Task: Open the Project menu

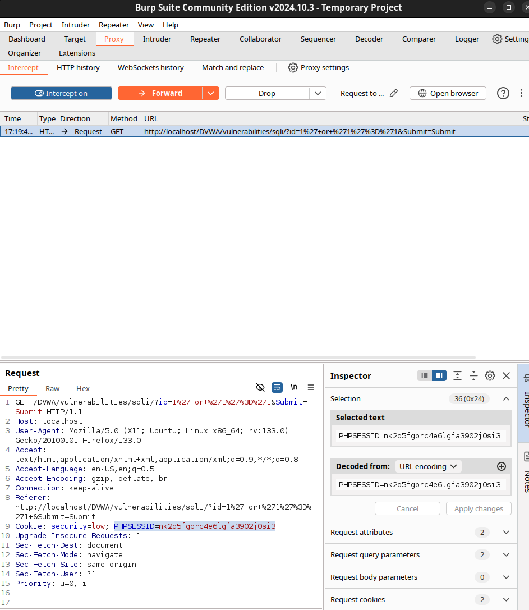Action: [41, 25]
